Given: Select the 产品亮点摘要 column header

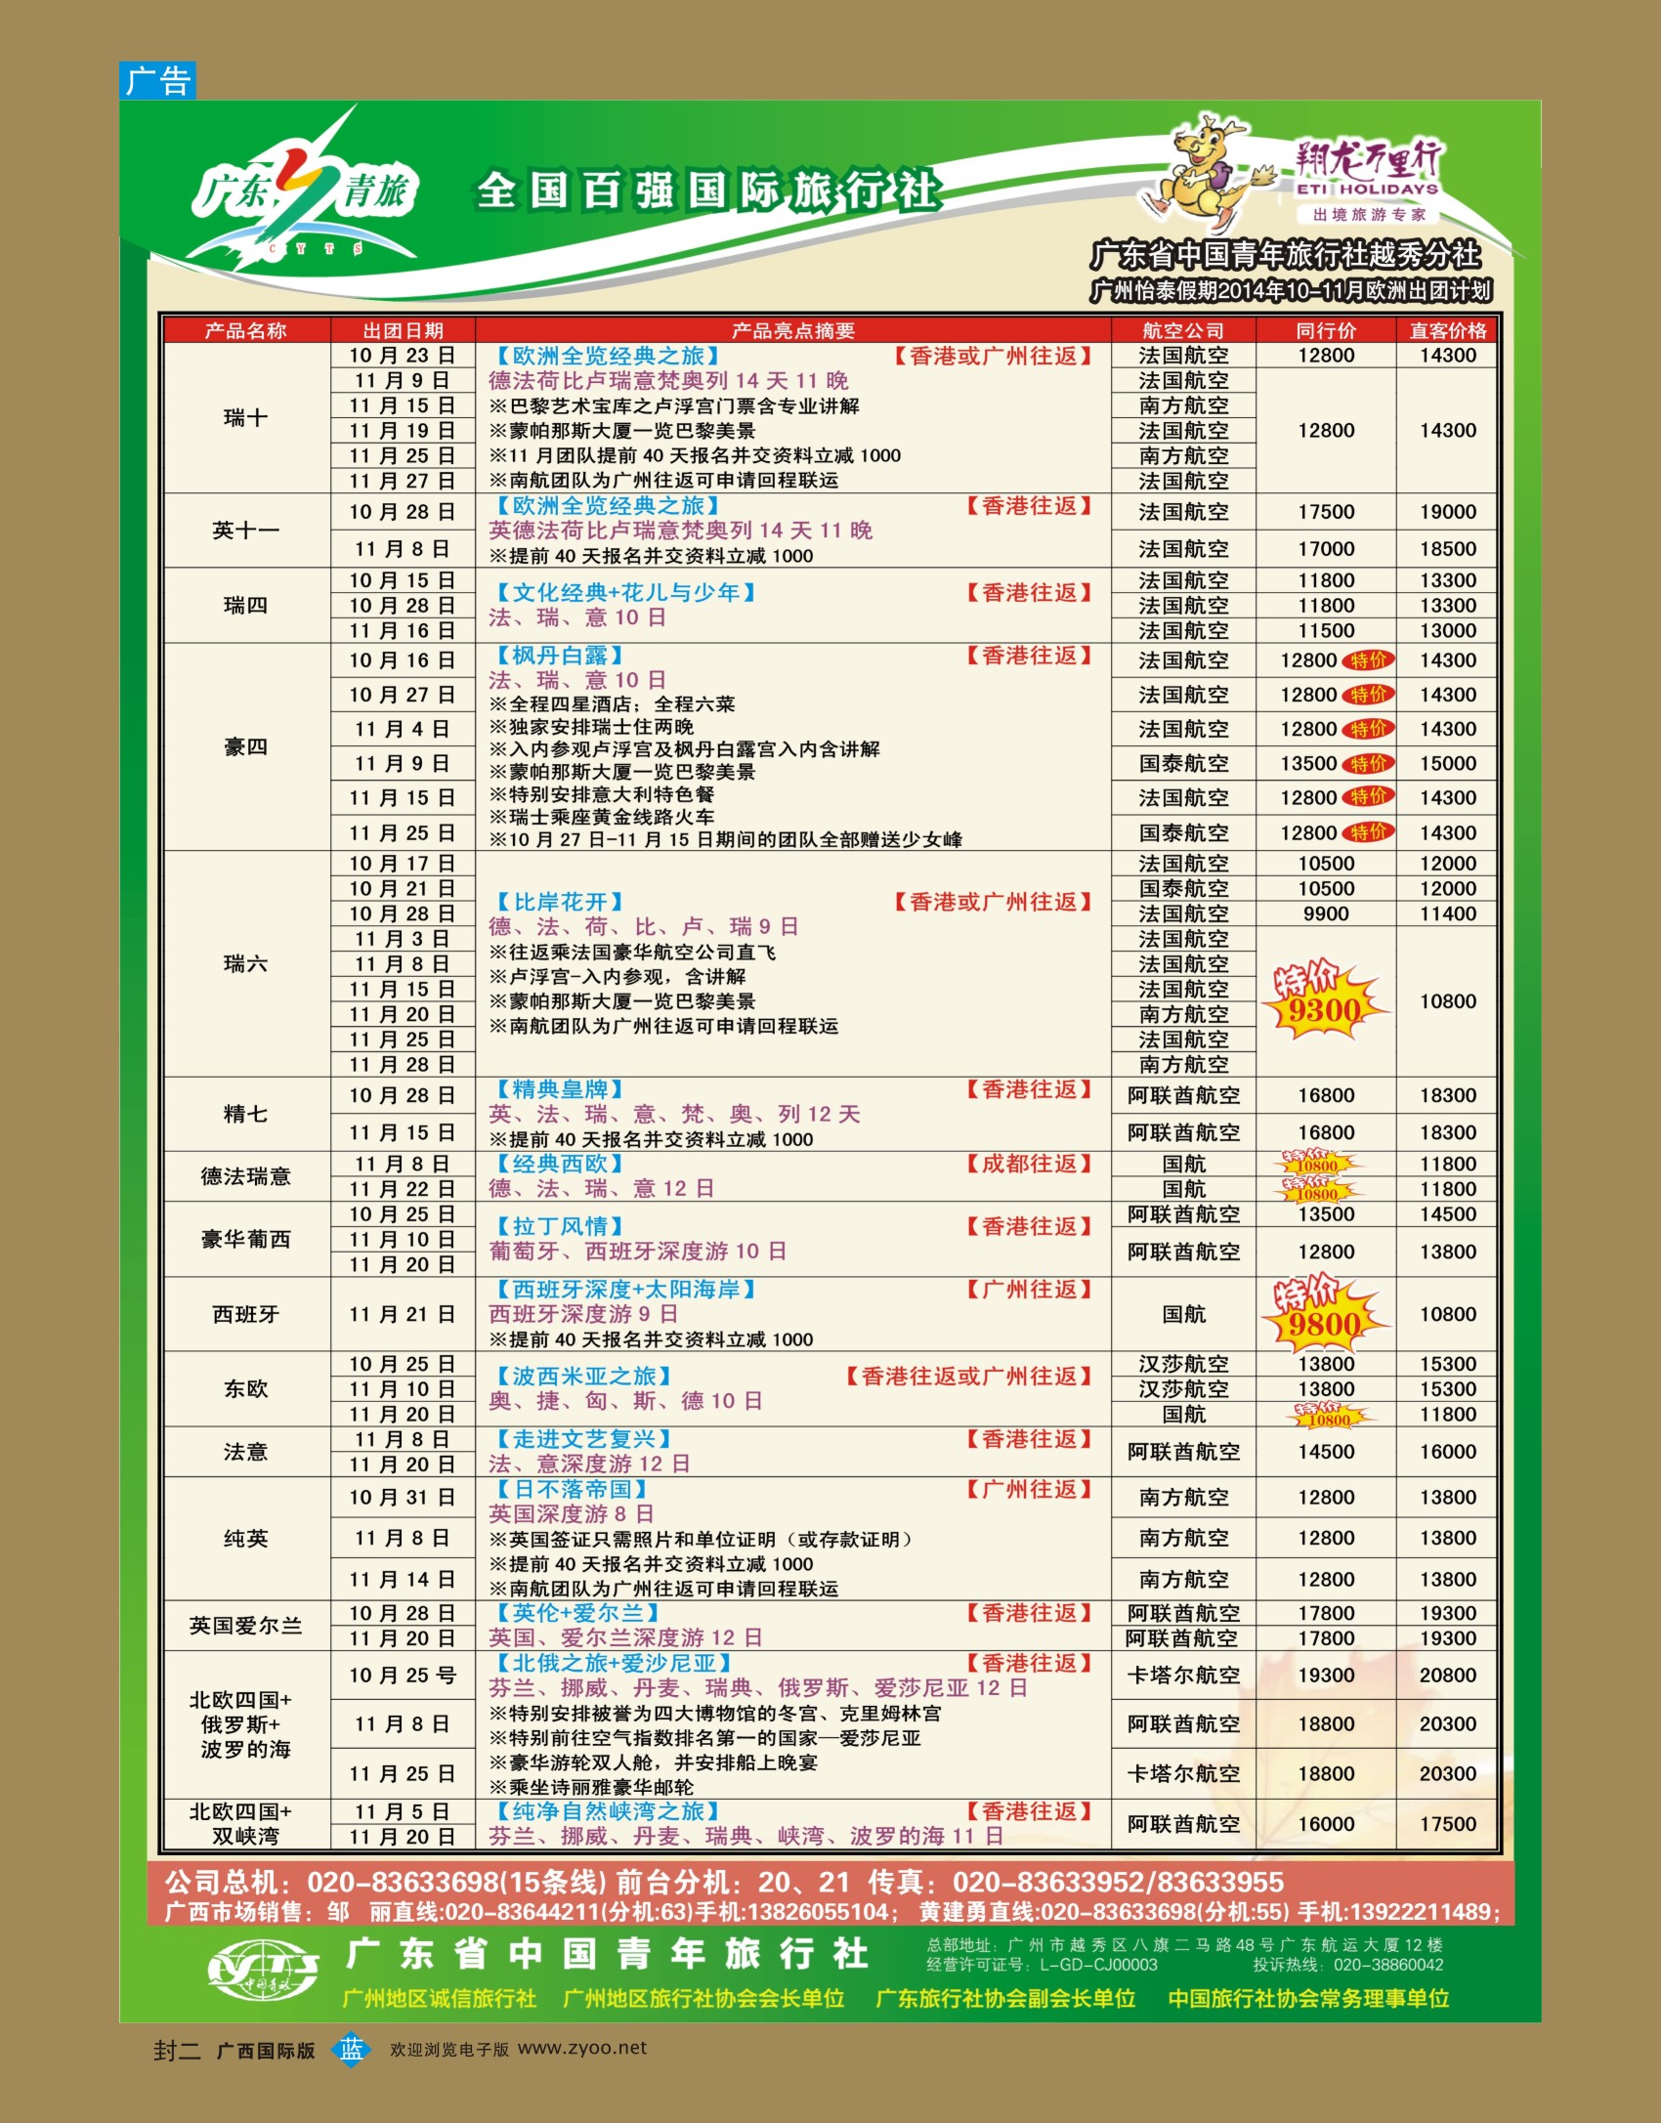Looking at the screenshot, I should point(792,330).
